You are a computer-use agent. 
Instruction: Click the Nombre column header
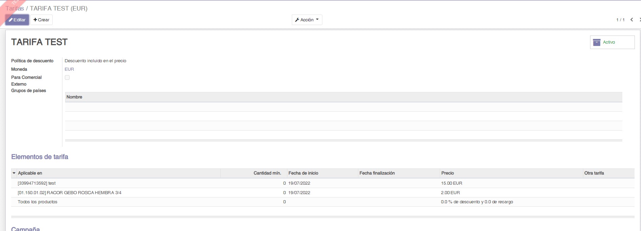[x=74, y=97]
